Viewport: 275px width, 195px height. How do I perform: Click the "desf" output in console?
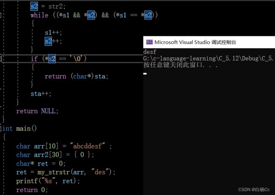(150, 52)
